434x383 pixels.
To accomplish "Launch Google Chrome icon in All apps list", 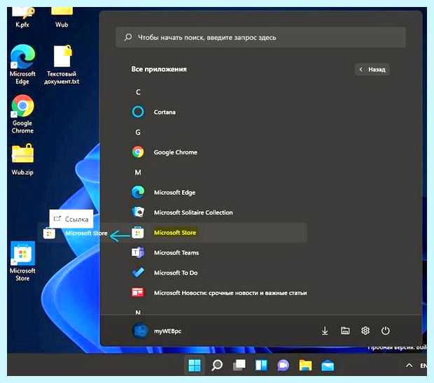I will point(138,152).
